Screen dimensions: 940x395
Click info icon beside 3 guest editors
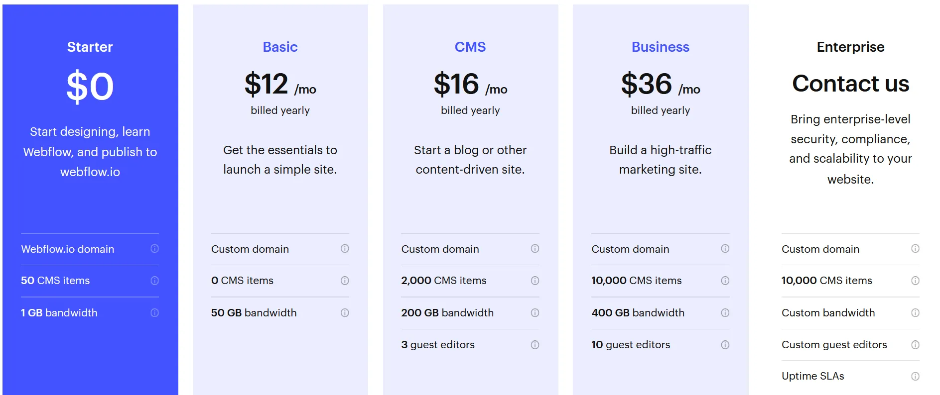535,345
